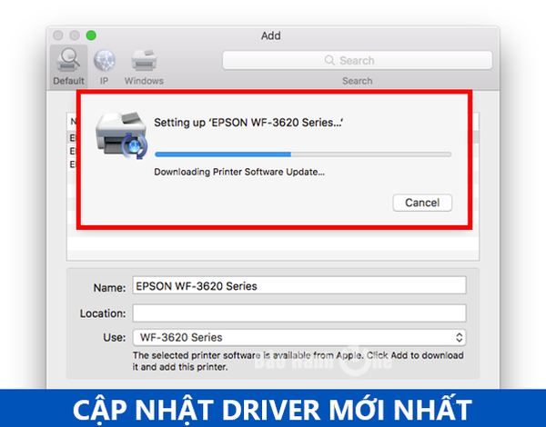The height and width of the screenshot is (427, 546).
Task: Click the blue CẬP NHẬT DRIVER MỚI NHẤT banner
Action: 273,406
